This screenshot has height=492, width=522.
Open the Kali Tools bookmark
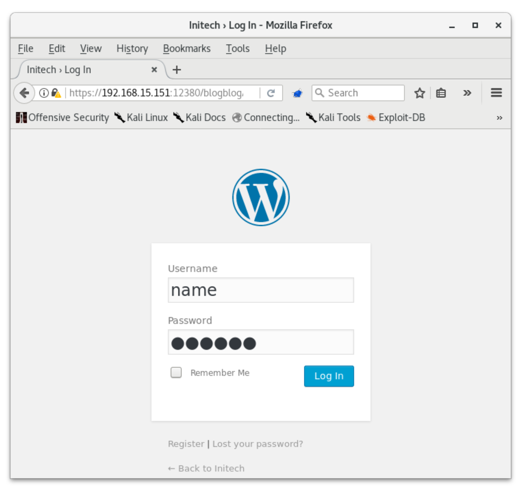(333, 118)
